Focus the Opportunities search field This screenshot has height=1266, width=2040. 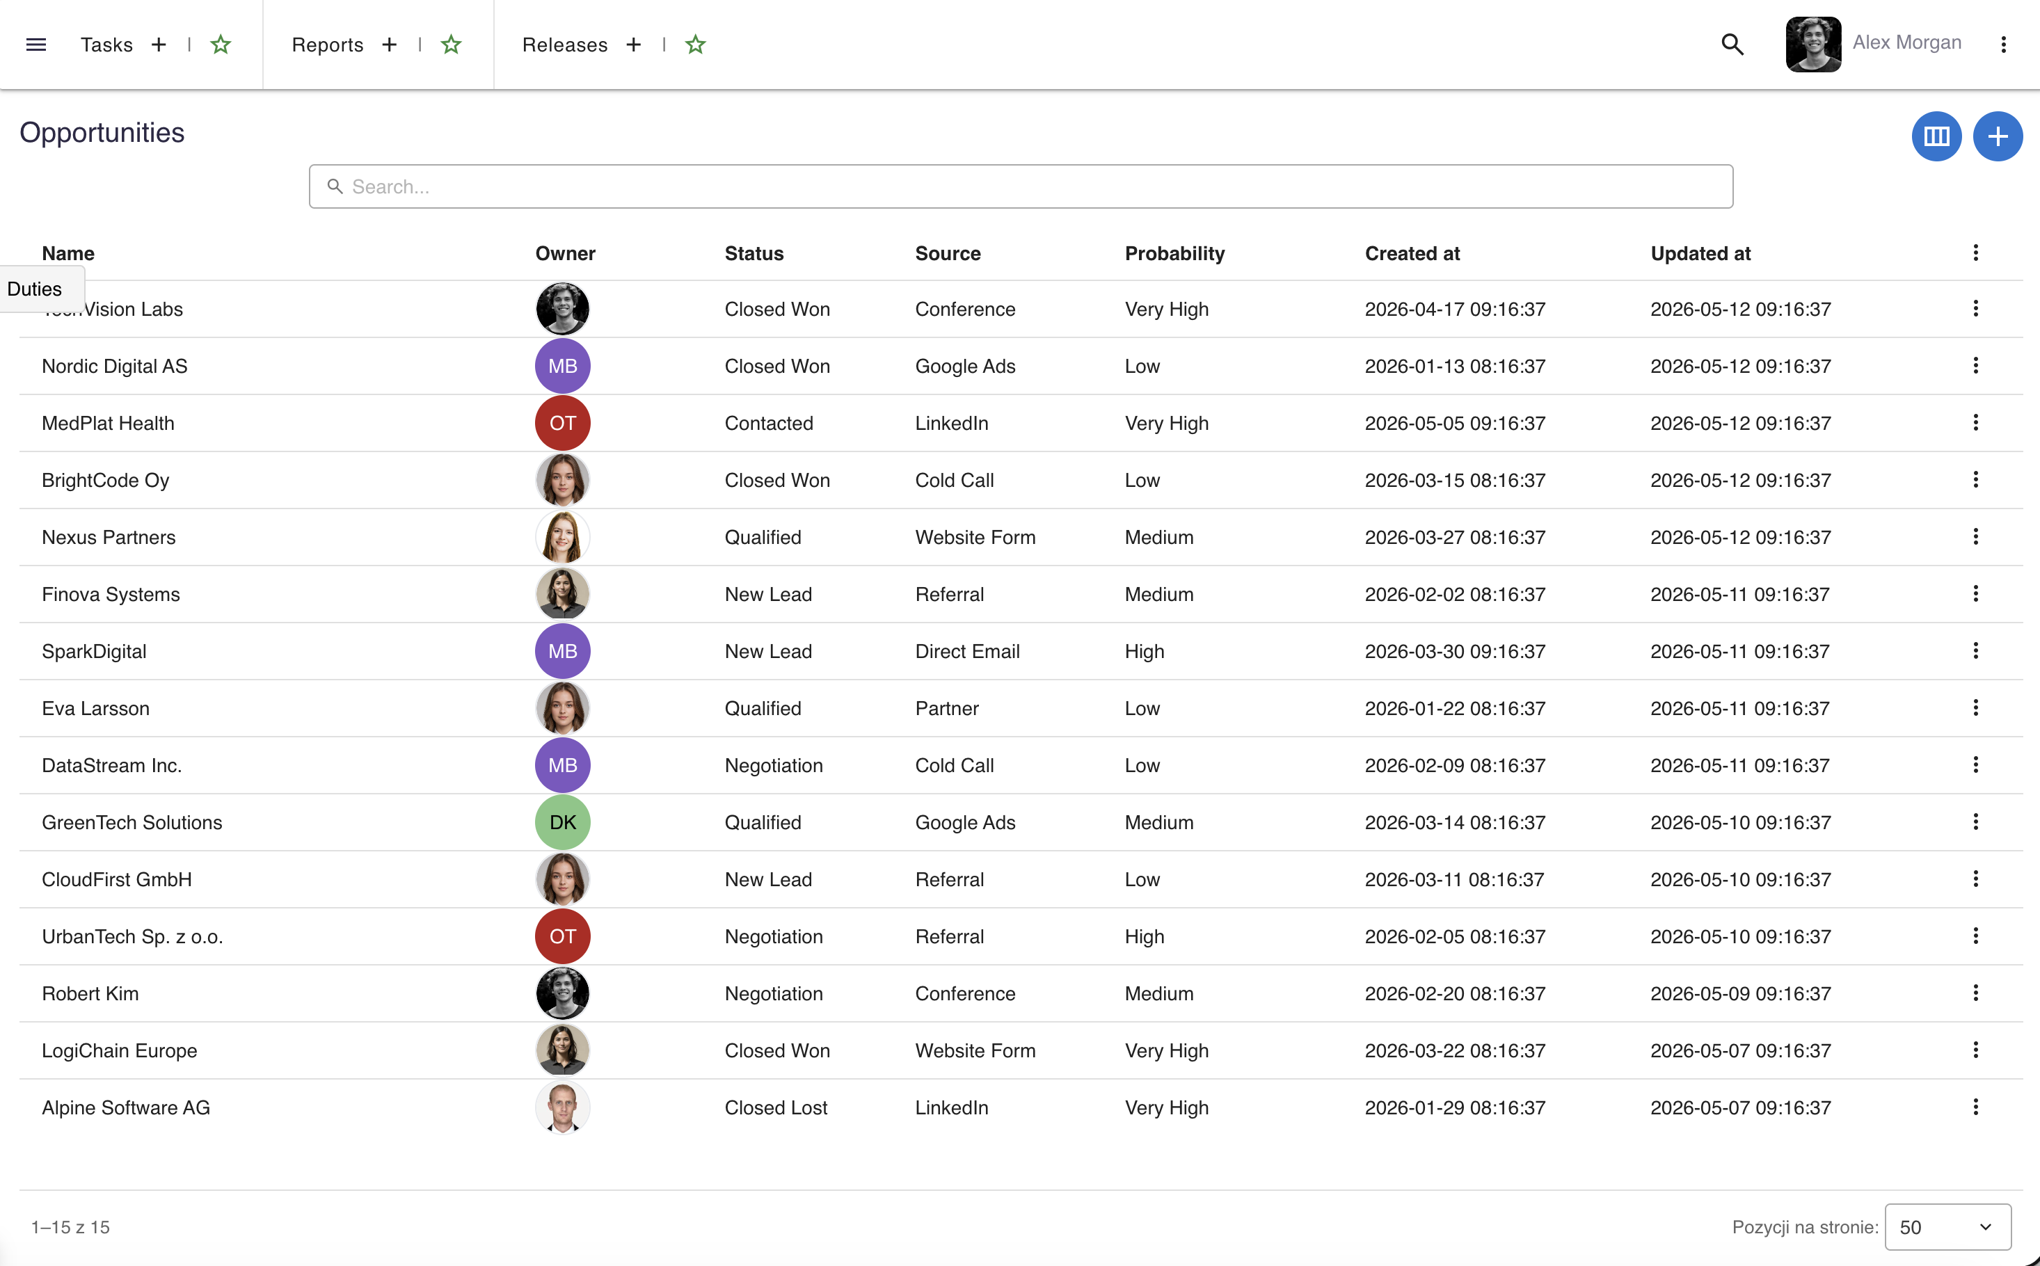[1021, 186]
